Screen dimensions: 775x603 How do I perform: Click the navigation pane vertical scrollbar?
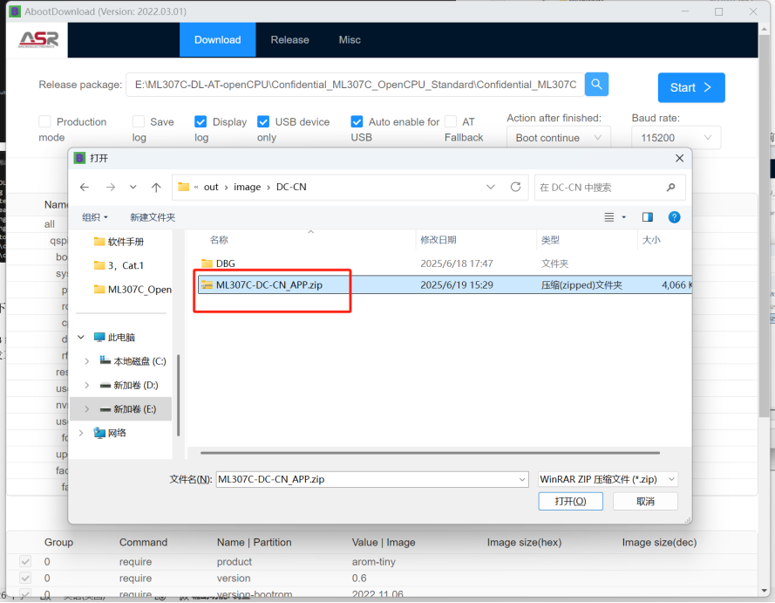[178, 395]
